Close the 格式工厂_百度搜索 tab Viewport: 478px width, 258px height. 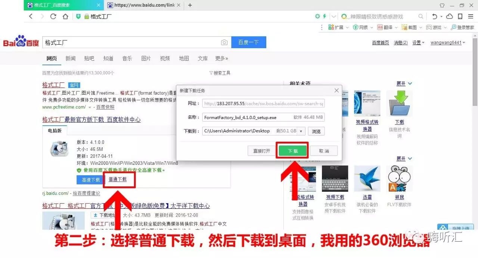[x=99, y=5]
